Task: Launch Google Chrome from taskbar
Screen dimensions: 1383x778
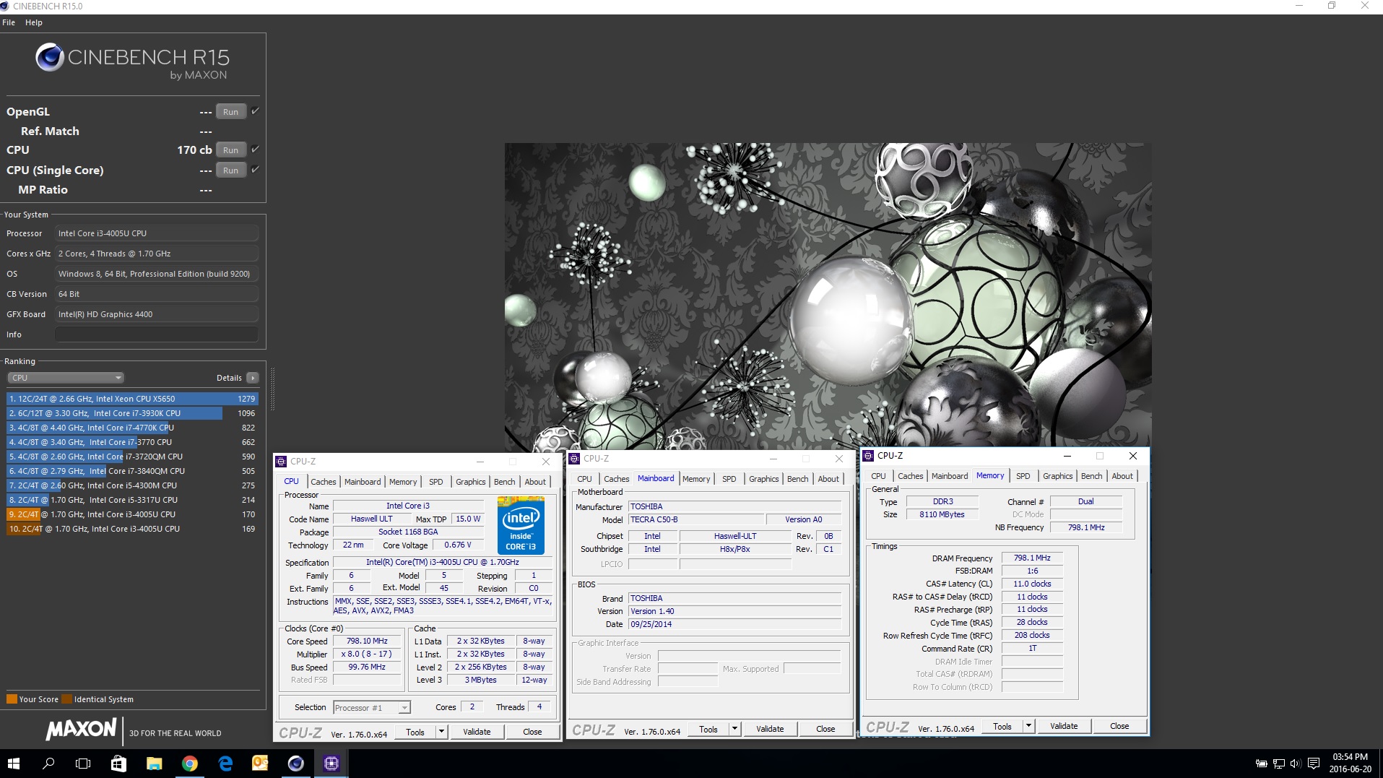Action: pyautogui.click(x=189, y=764)
